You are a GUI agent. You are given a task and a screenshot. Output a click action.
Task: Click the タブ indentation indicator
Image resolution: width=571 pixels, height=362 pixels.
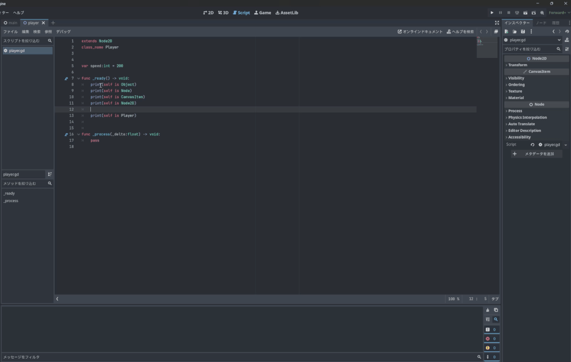click(495, 299)
